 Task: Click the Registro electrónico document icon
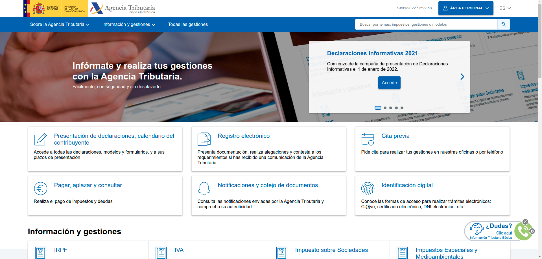pyautogui.click(x=204, y=139)
